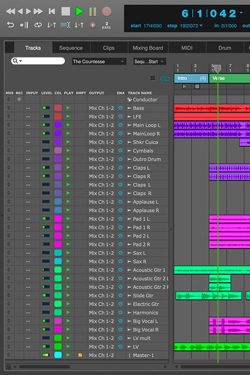Click the red Record button

click(107, 11)
